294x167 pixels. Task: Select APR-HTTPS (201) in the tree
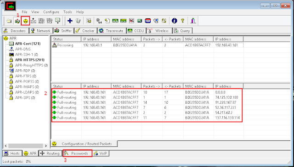pyautogui.click(x=29, y=60)
